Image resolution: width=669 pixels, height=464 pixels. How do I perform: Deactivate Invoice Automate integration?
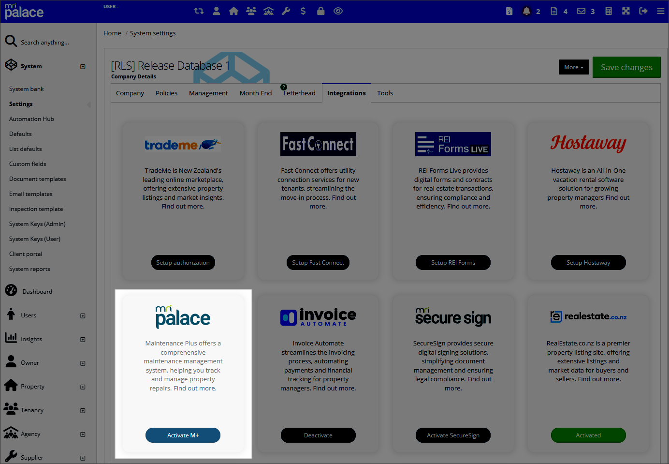(318, 435)
